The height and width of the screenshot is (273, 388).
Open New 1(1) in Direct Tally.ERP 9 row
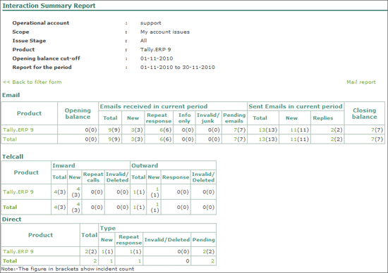tap(107, 251)
